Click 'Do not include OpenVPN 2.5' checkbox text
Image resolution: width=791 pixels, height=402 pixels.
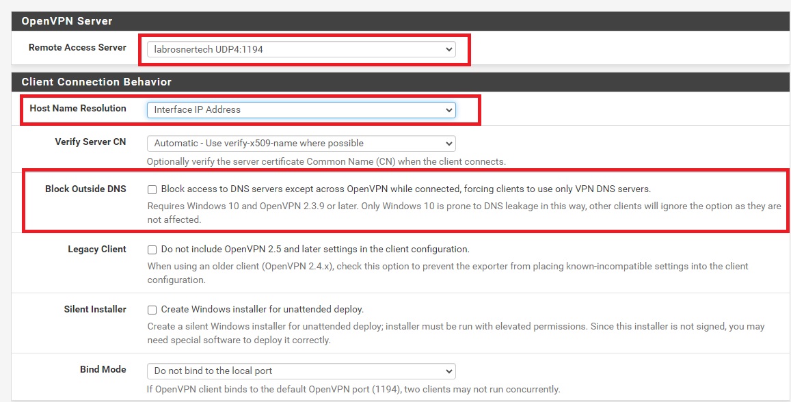pyautogui.click(x=315, y=249)
